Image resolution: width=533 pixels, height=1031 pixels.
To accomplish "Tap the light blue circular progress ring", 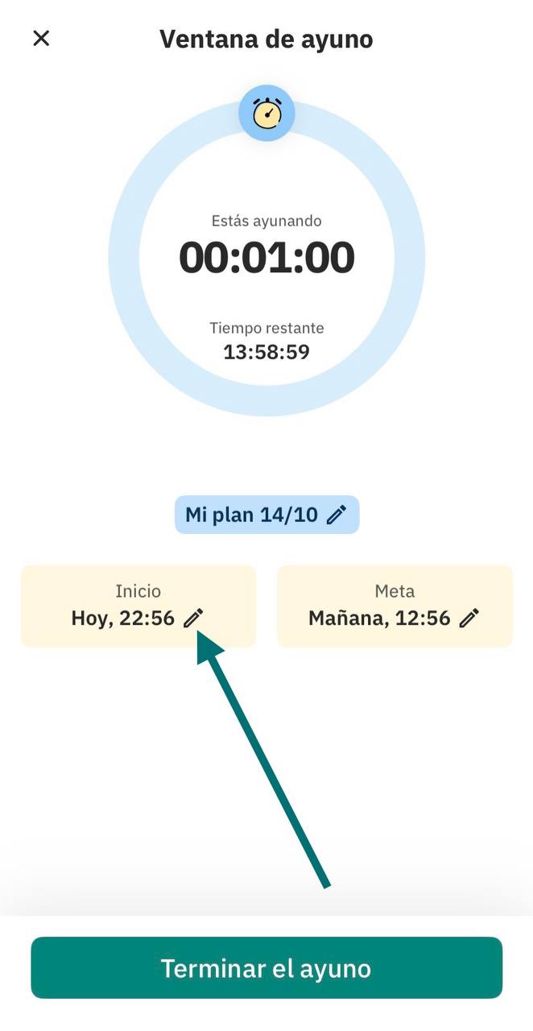I will pyautogui.click(x=125, y=258).
